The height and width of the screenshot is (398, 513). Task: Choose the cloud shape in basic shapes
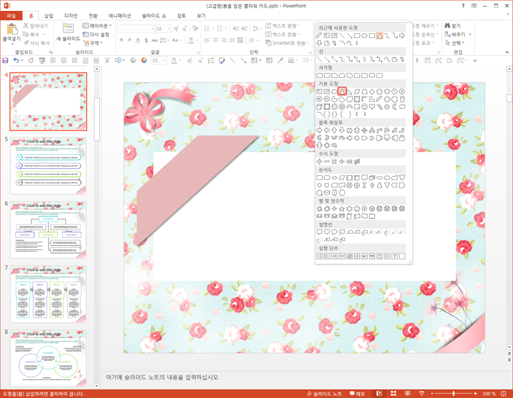[402, 107]
